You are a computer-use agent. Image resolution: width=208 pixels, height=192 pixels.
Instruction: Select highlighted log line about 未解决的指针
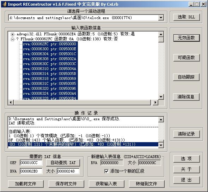tap(83, 144)
